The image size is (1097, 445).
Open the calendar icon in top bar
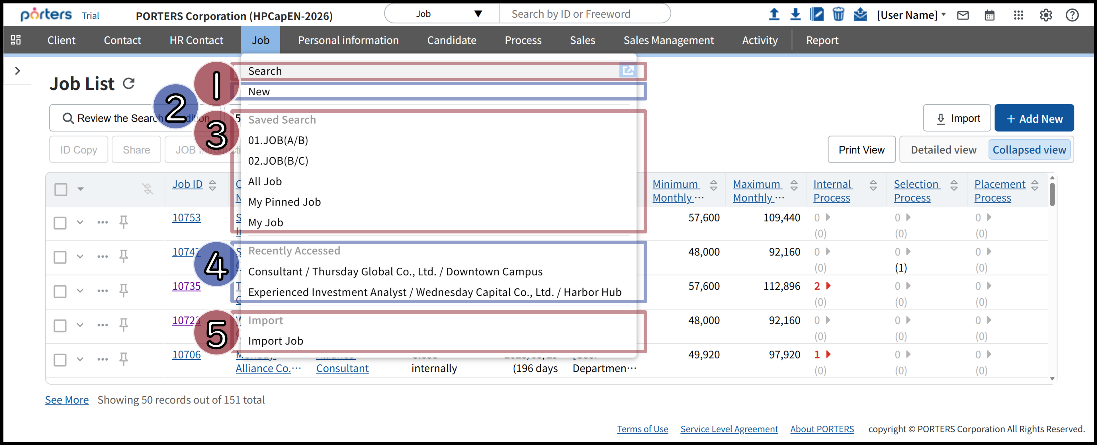pyautogui.click(x=989, y=15)
